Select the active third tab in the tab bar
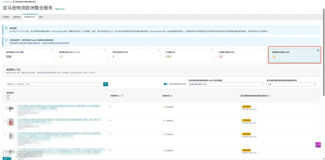 tap(30, 17)
